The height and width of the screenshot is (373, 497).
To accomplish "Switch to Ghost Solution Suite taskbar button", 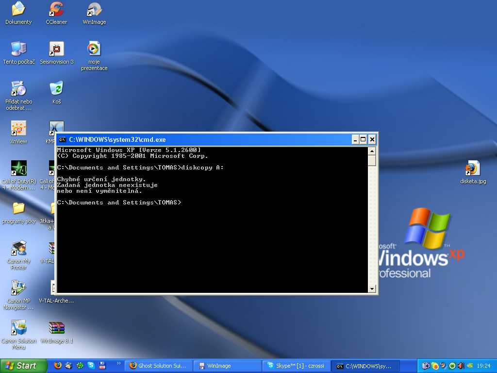I will (x=158, y=366).
